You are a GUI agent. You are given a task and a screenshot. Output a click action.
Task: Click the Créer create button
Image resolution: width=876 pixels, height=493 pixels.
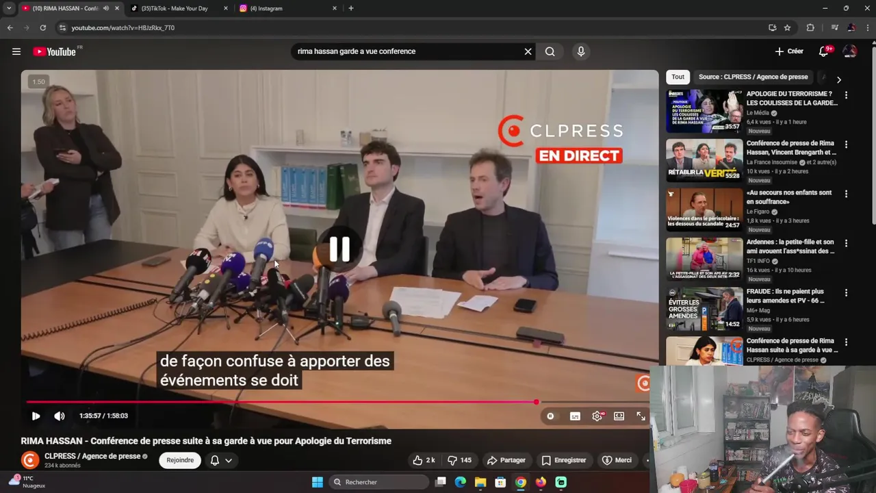[x=789, y=51]
